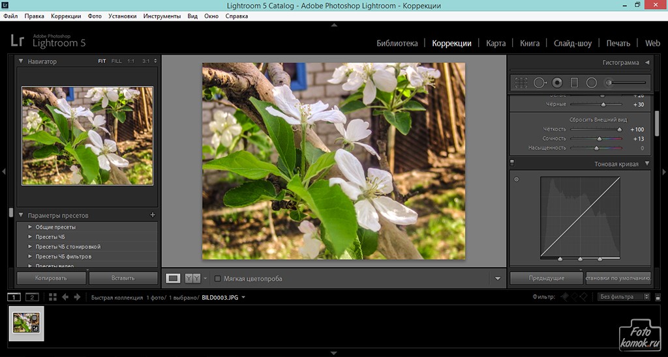Adjust the Чёткость slider handle
668x357 pixels.
pyautogui.click(x=619, y=130)
